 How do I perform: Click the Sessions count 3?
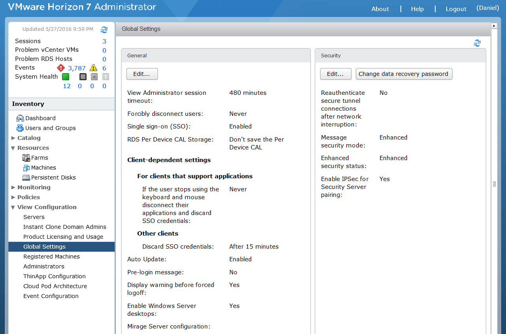pos(104,41)
